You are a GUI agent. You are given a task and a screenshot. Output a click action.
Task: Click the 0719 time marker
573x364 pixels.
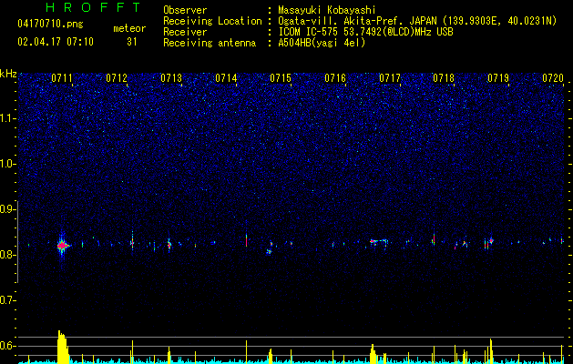(x=498, y=77)
